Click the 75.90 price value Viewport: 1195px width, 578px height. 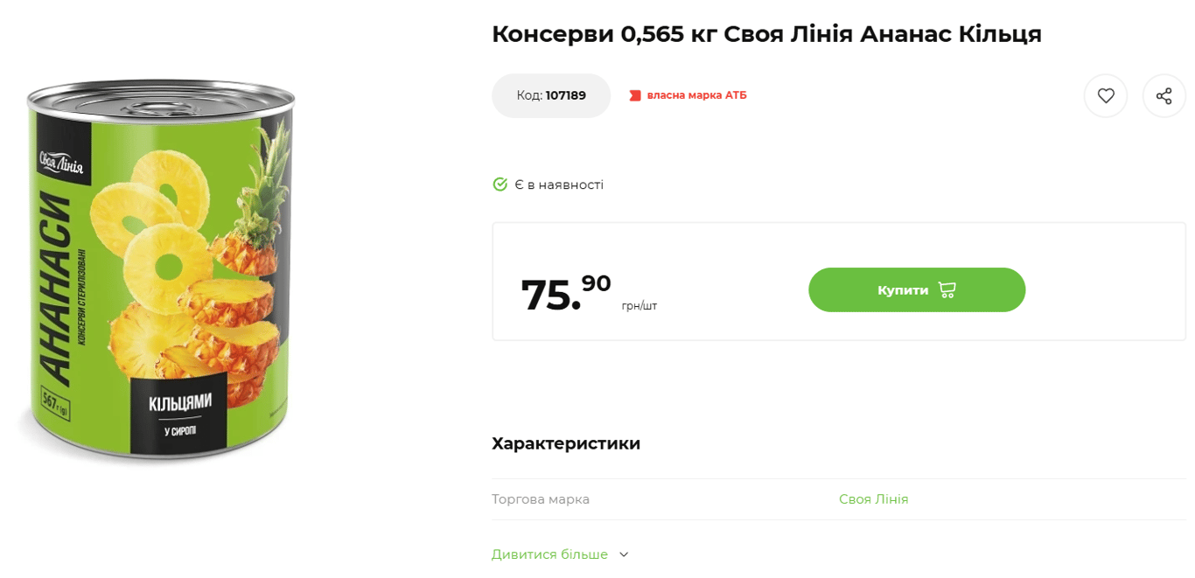[x=565, y=292]
